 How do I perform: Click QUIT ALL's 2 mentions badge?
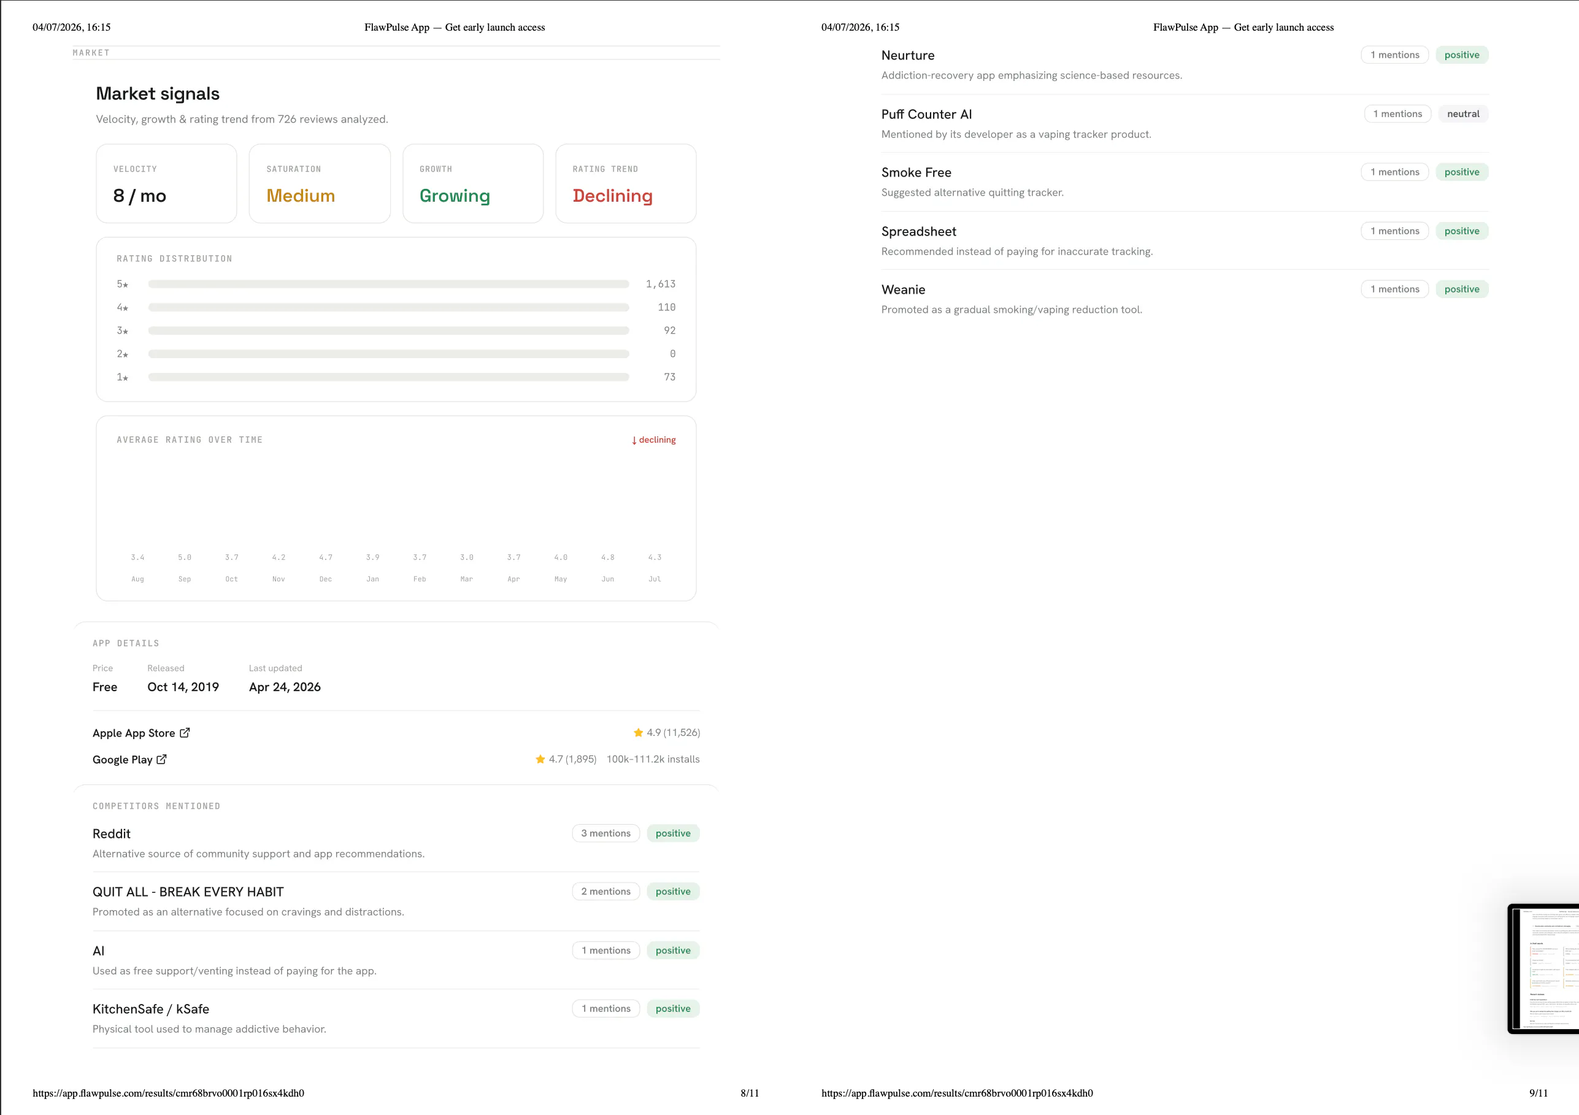(x=606, y=892)
